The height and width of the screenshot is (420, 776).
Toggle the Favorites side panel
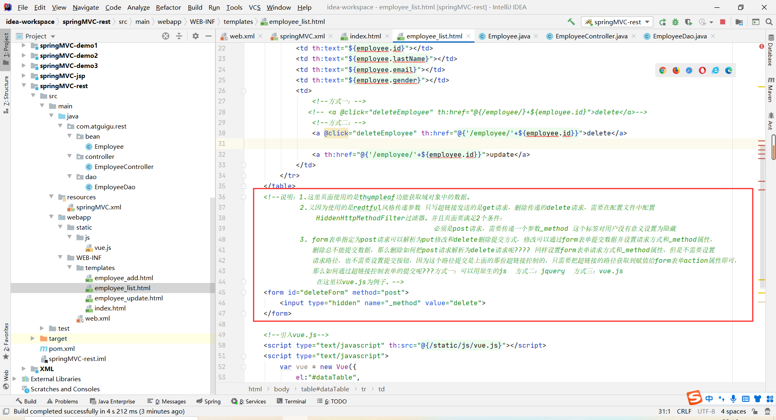[x=6, y=342]
